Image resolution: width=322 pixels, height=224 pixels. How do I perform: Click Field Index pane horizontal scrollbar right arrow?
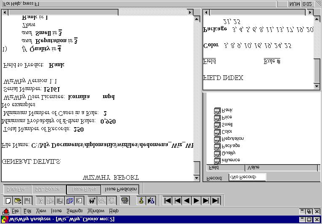[x=310, y=12]
